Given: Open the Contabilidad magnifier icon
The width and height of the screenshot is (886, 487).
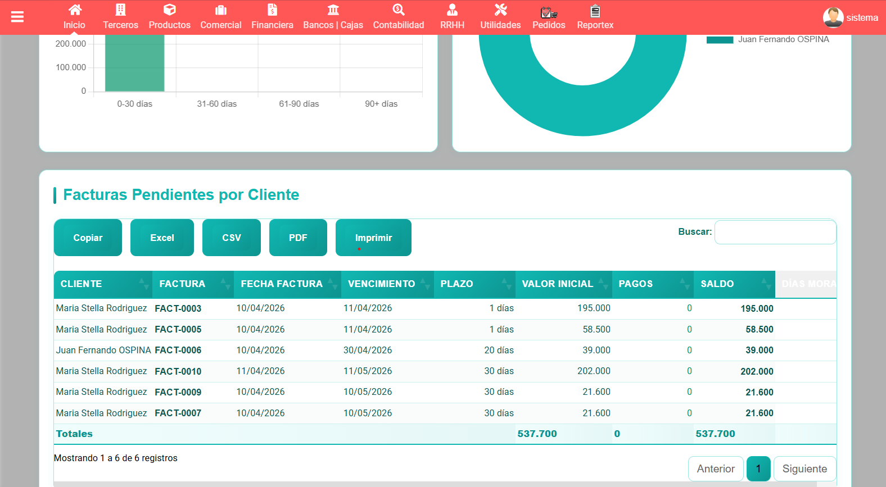Looking at the screenshot, I should tap(398, 10).
